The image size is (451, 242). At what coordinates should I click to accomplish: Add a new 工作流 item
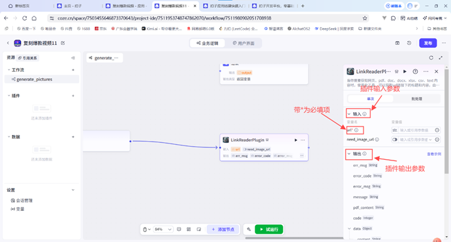pyautogui.click(x=73, y=70)
